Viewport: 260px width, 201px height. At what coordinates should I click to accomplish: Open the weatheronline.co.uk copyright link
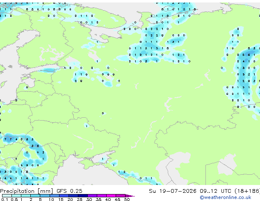[226, 197]
